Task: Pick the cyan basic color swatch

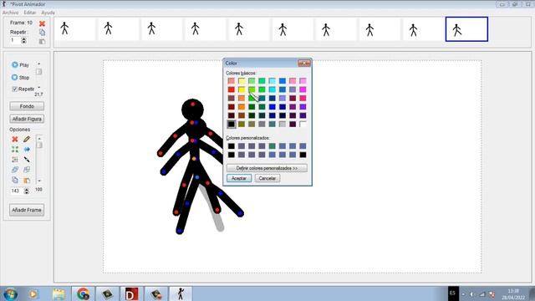Action: (x=273, y=89)
